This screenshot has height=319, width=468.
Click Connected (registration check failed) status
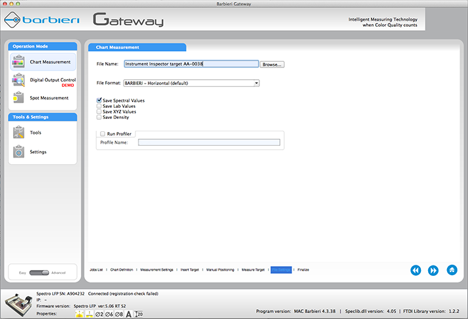click(123, 294)
